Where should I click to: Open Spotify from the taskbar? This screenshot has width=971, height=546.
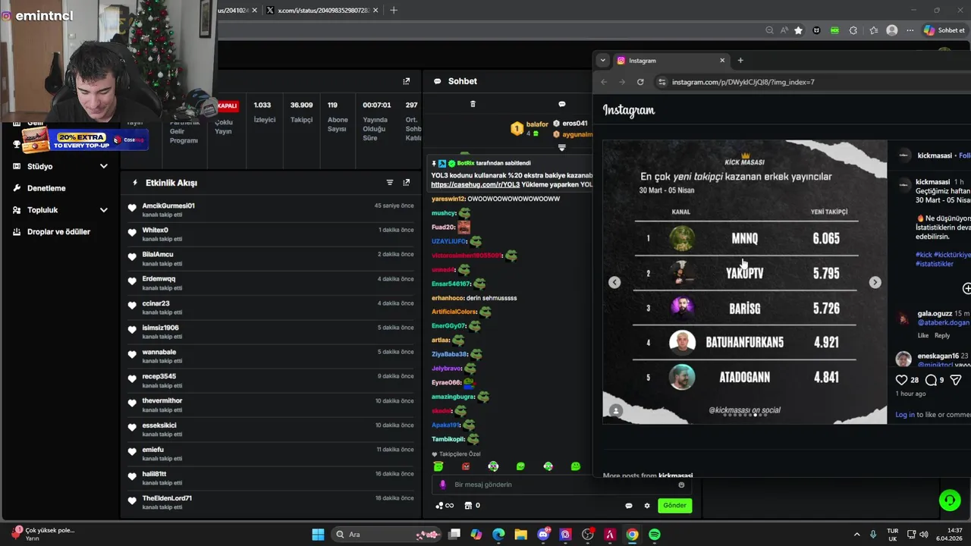point(655,535)
